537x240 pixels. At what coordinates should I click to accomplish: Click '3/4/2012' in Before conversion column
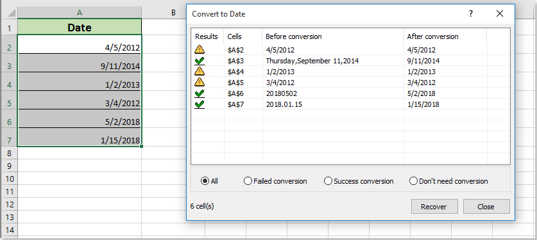coord(280,83)
